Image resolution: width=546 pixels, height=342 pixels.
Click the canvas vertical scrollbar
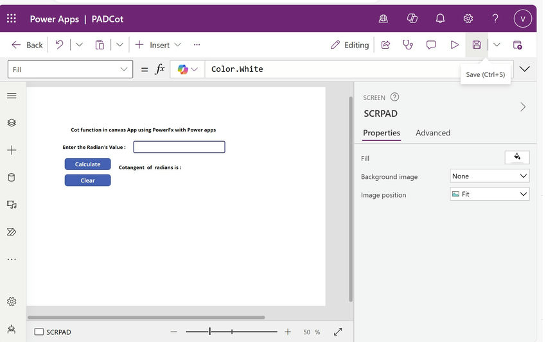[351, 199]
